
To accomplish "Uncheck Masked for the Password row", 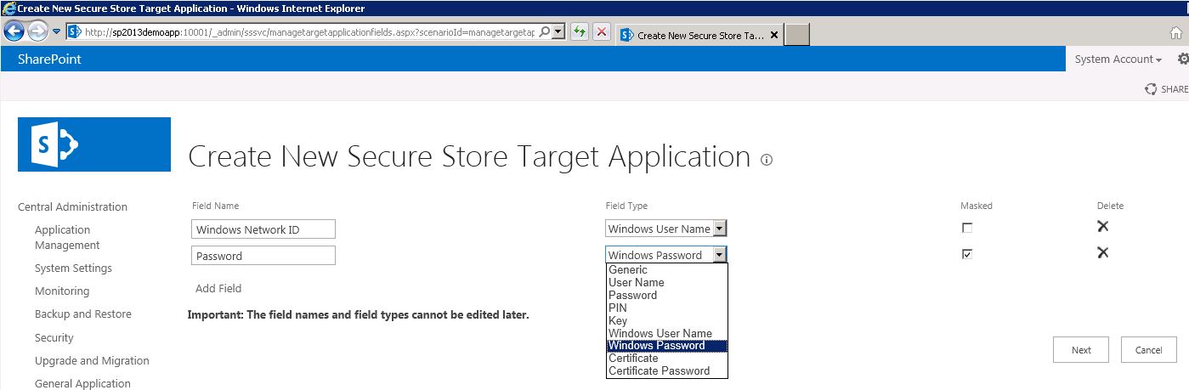I will 967,254.
